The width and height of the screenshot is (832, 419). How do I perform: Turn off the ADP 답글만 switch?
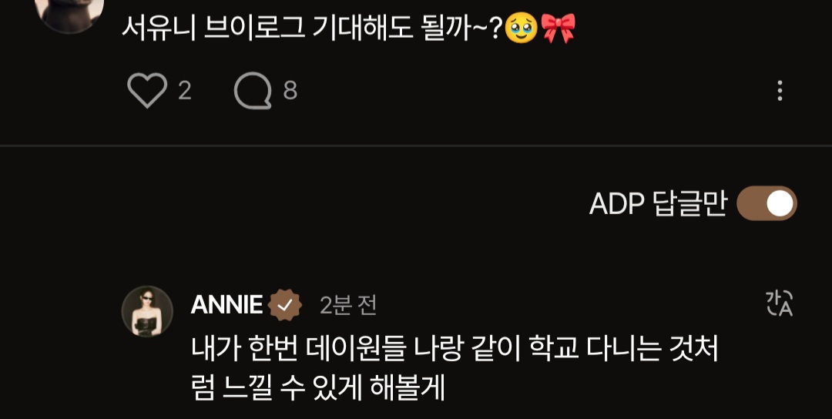click(x=767, y=203)
